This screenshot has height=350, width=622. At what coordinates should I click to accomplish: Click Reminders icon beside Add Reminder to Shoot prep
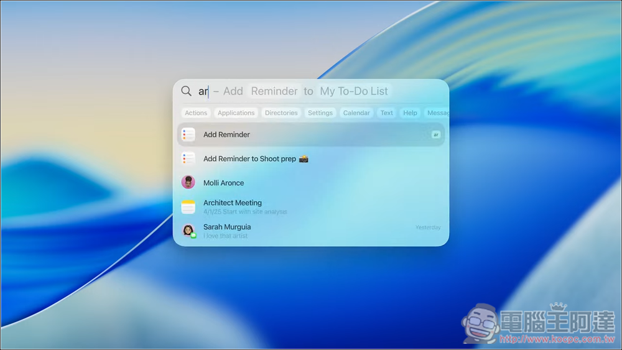coord(188,159)
